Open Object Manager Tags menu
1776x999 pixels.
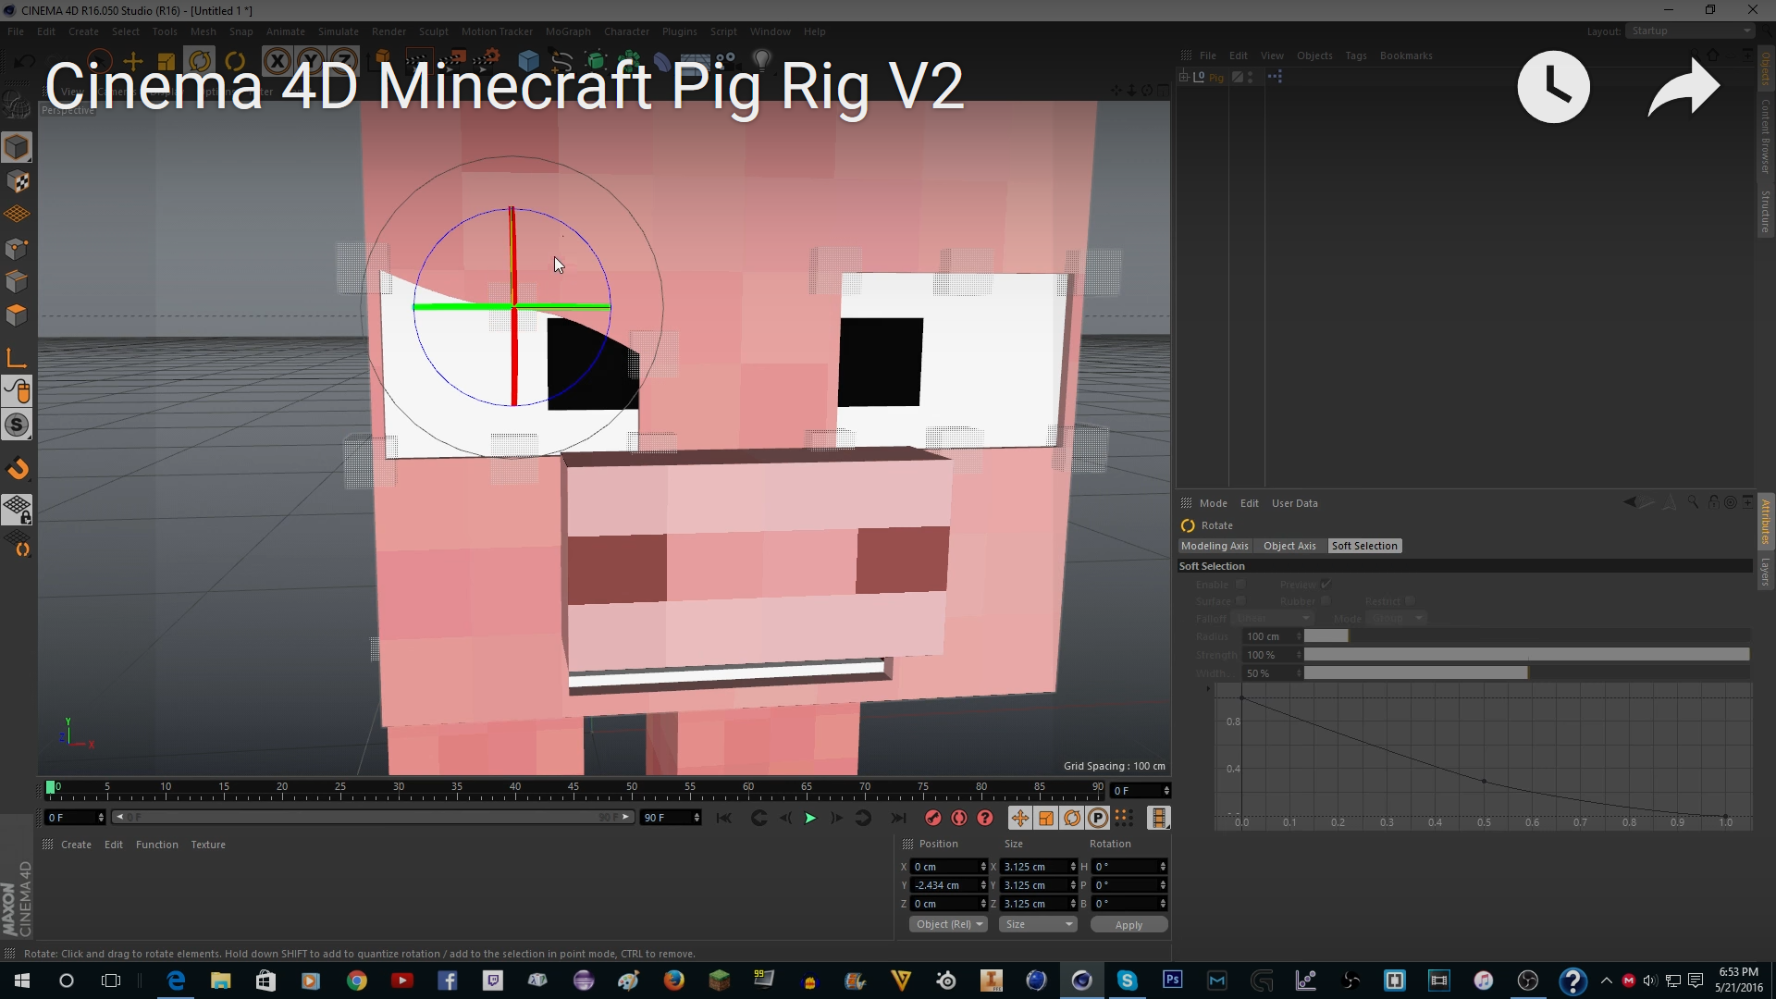(x=1355, y=55)
